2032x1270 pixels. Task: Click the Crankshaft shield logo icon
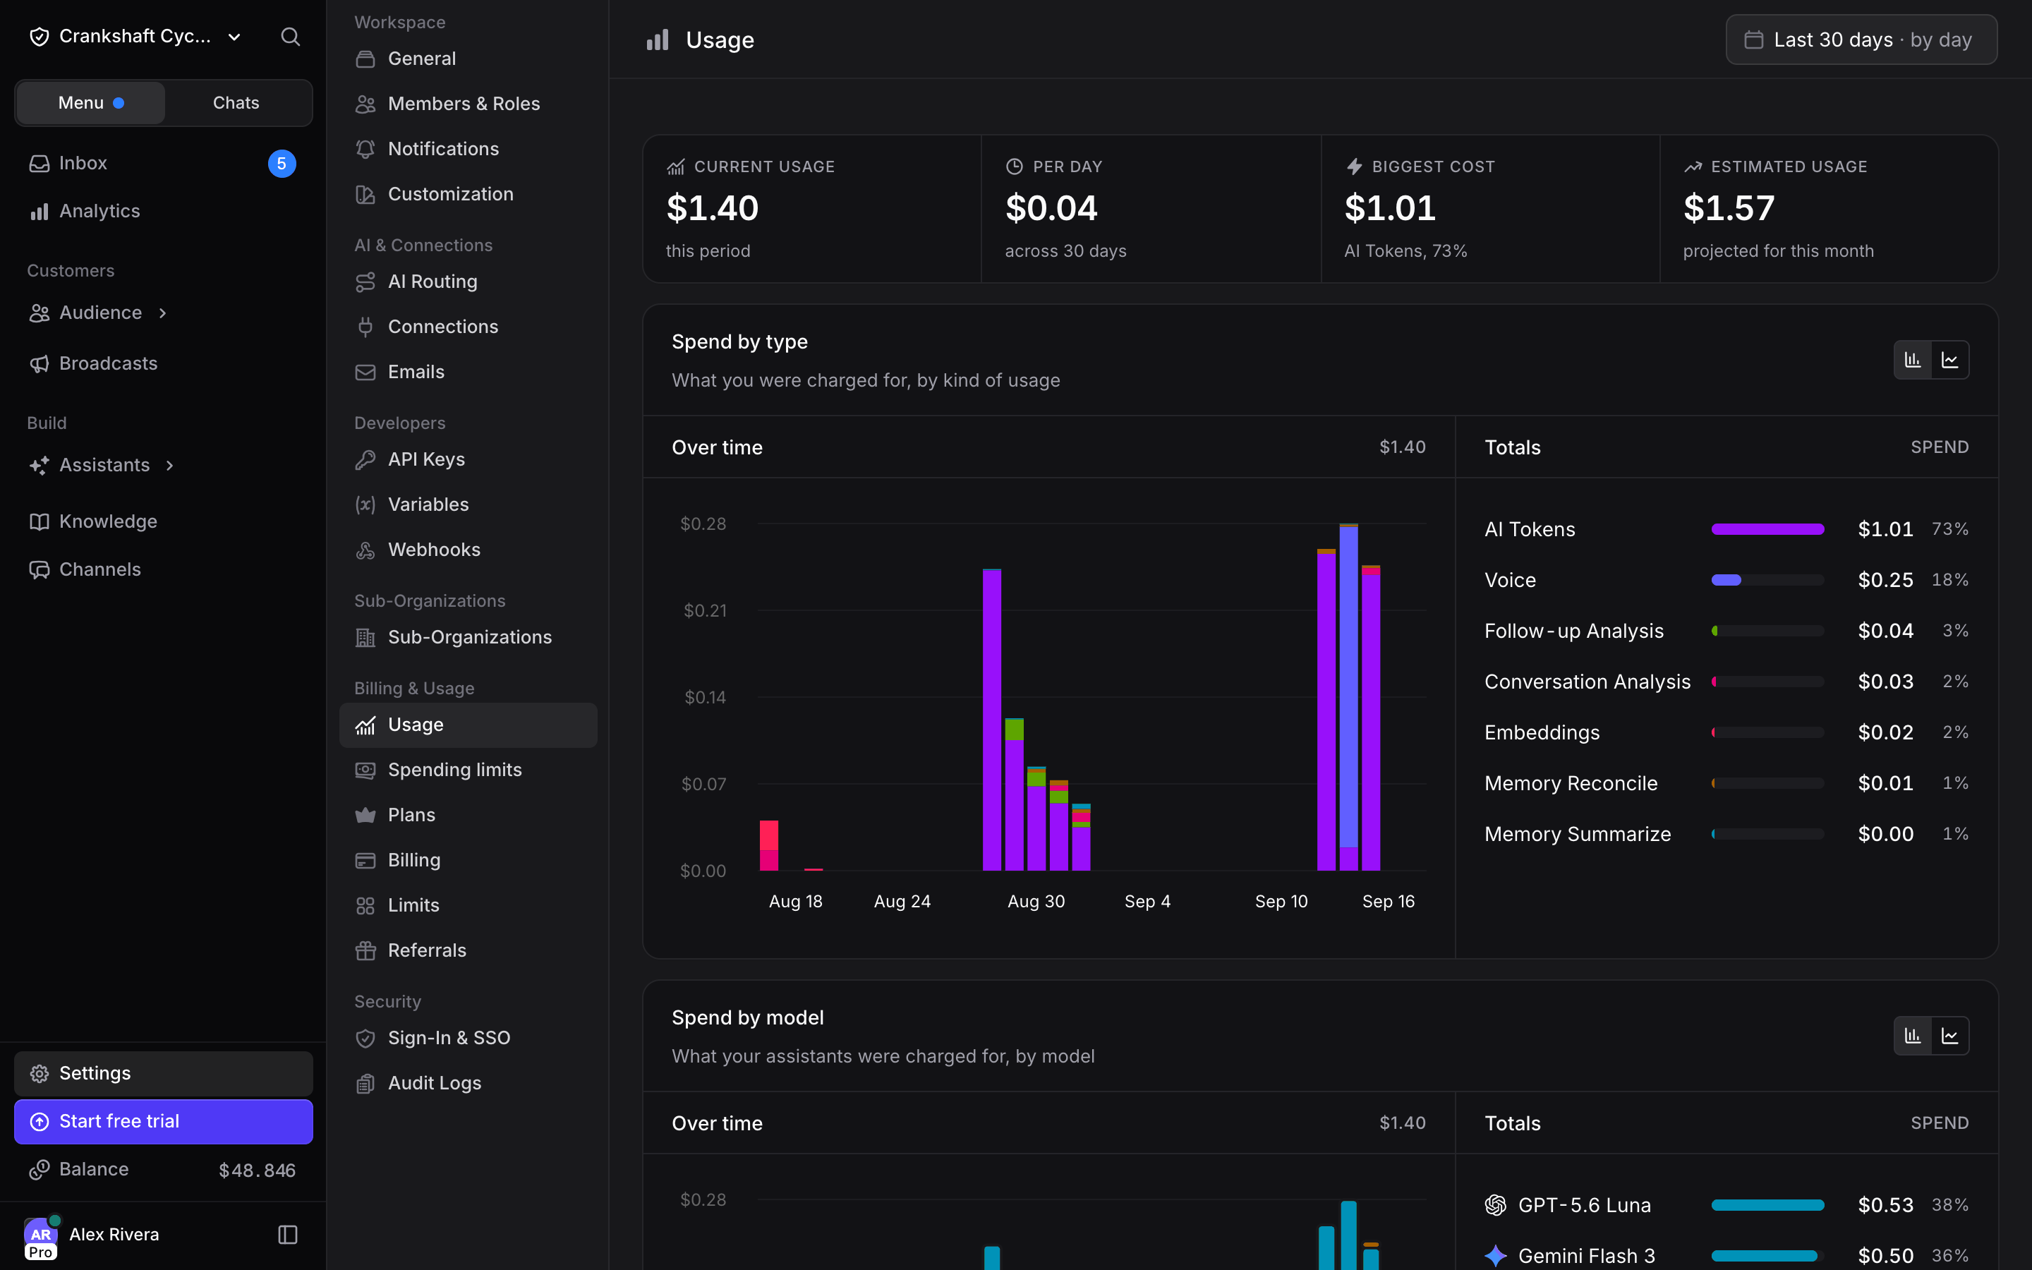[40, 36]
